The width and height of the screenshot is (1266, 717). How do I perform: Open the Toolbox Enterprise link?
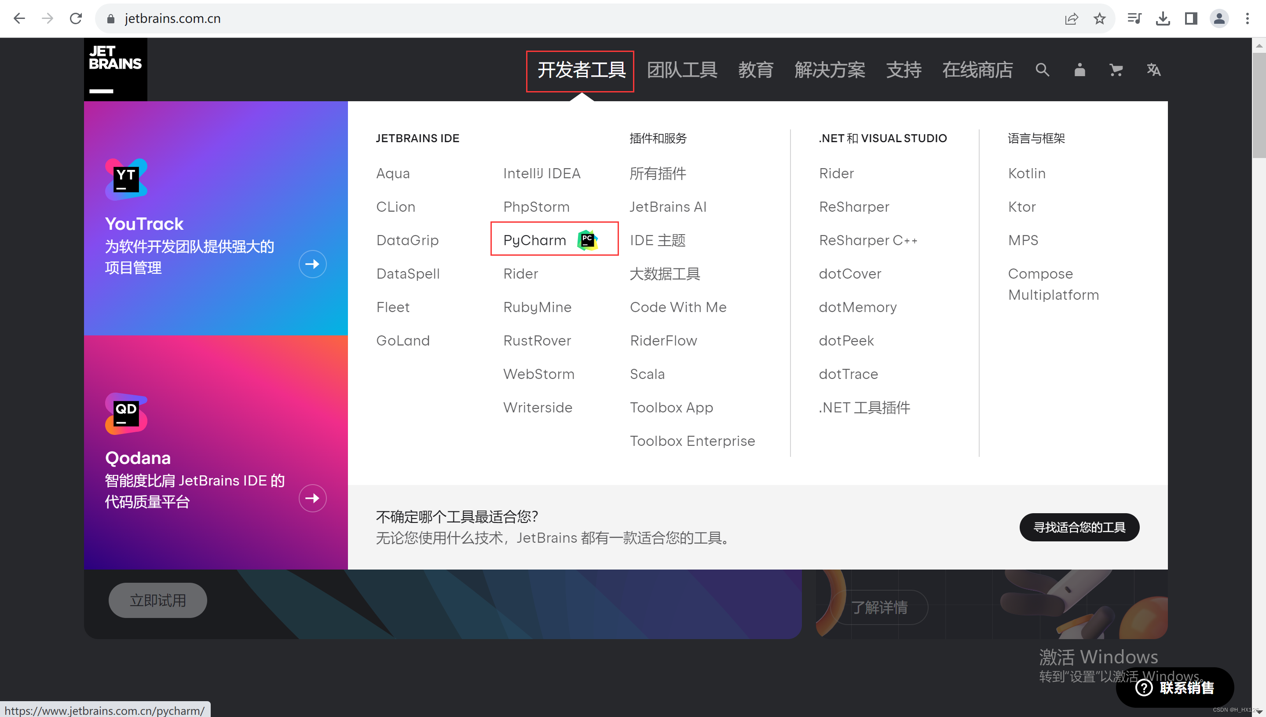point(692,441)
